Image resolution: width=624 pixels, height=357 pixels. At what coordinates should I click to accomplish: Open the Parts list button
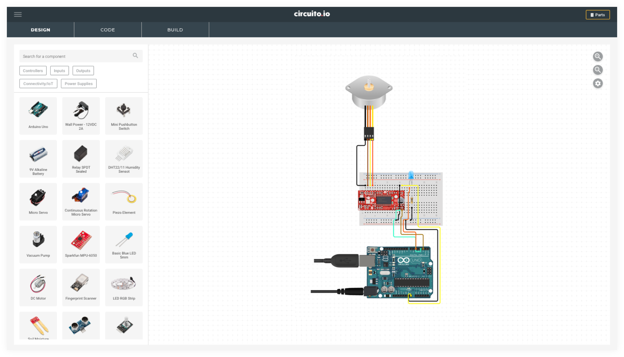(598, 15)
